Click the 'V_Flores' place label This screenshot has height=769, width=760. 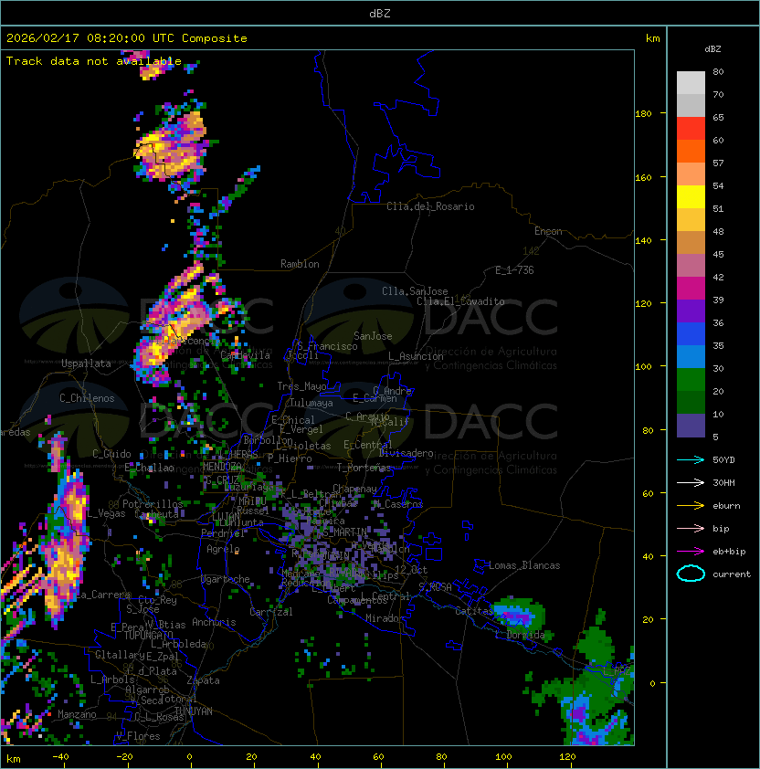pyautogui.click(x=138, y=736)
